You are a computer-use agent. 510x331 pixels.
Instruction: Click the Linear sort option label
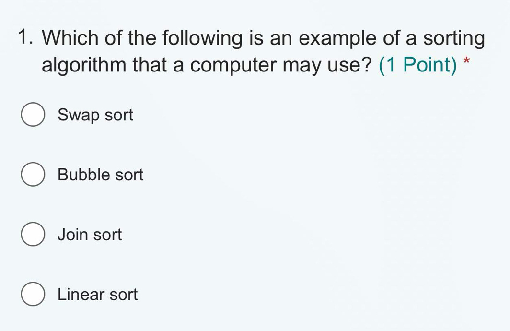tap(97, 294)
